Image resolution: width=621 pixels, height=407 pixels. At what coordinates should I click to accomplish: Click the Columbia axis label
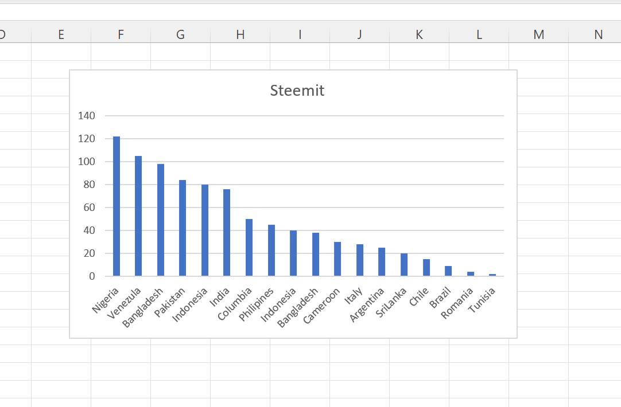[235, 304]
